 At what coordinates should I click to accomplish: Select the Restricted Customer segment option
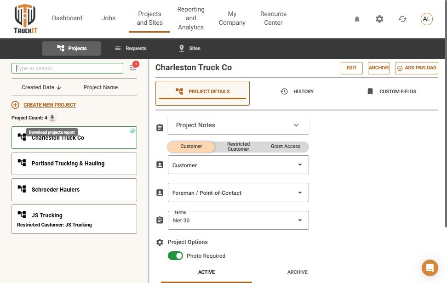[238, 147]
